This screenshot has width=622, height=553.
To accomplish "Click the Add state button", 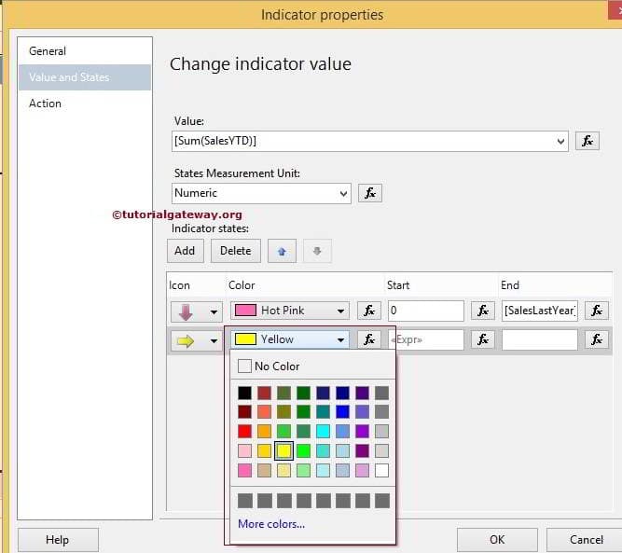I will [186, 251].
